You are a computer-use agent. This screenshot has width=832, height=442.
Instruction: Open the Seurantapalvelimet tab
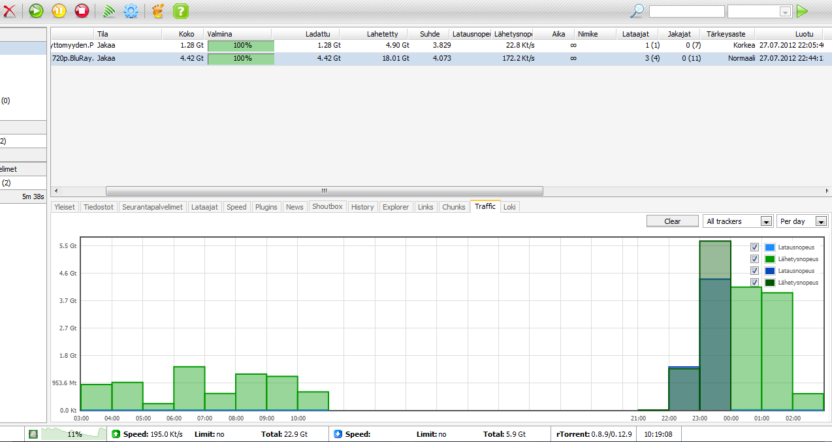152,207
